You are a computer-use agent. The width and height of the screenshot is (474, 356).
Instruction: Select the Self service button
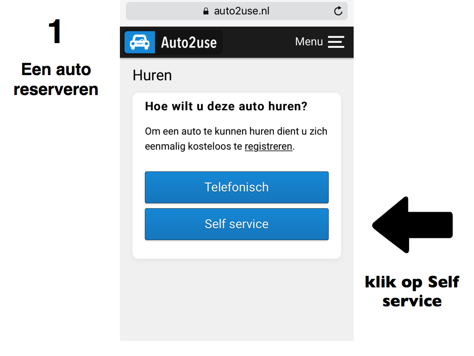pyautogui.click(x=237, y=224)
